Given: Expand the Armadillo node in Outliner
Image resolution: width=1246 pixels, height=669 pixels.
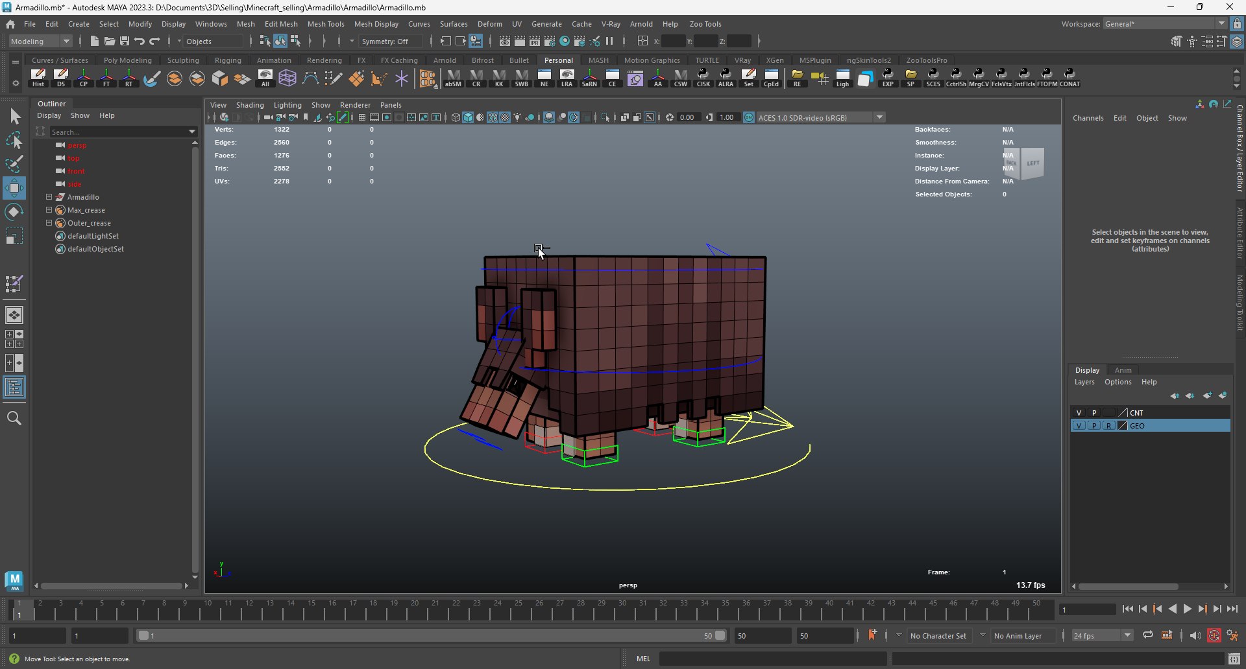Looking at the screenshot, I should (49, 197).
